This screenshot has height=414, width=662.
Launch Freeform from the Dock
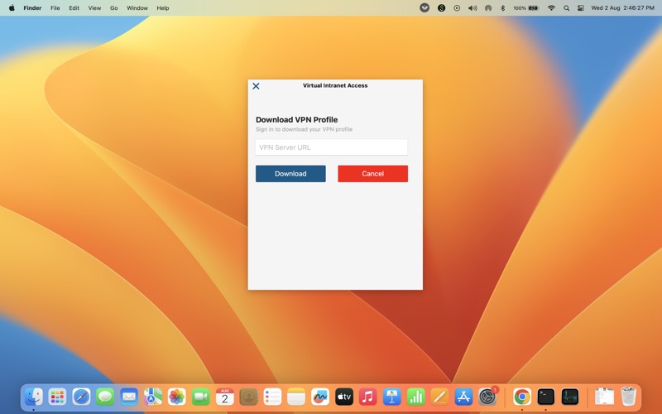click(x=320, y=397)
